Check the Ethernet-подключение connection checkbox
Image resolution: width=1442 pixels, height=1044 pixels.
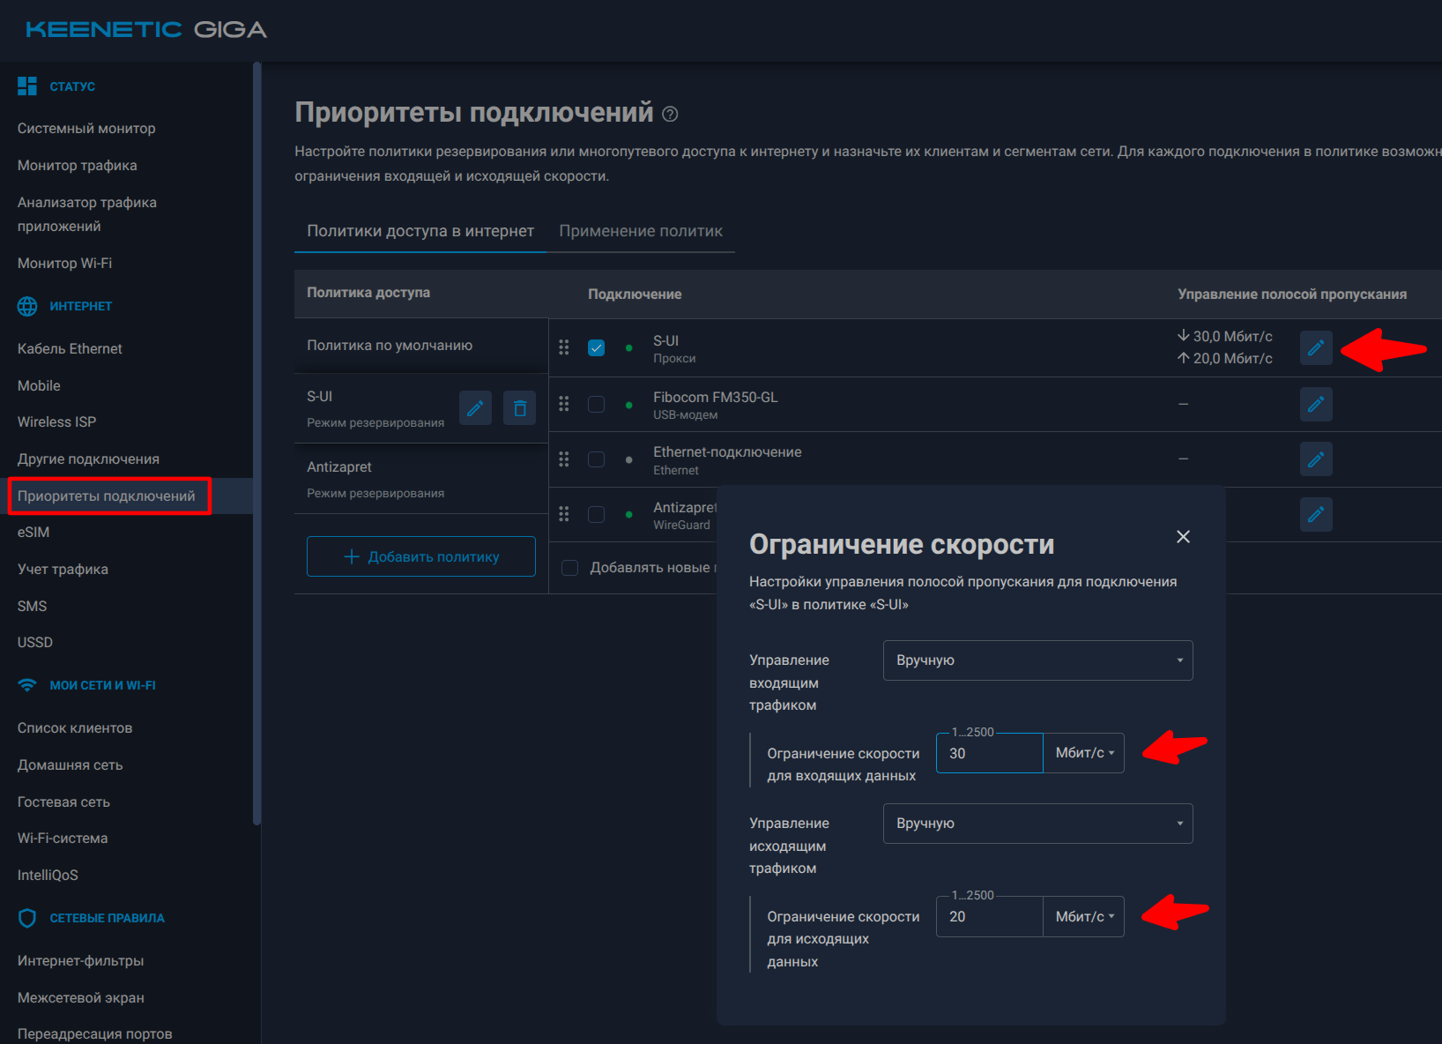point(597,459)
